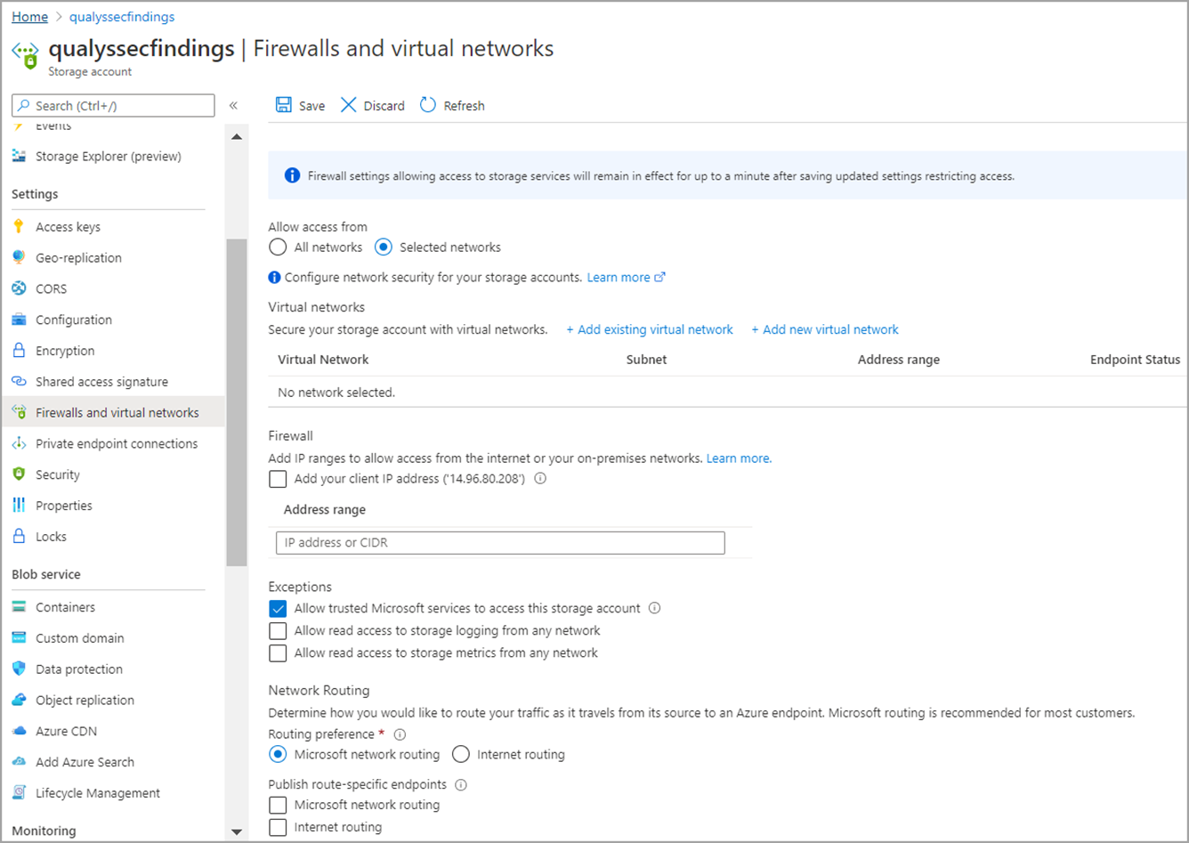Open Firewalls and virtual networks menu item
This screenshot has height=843, width=1189.
tap(113, 412)
